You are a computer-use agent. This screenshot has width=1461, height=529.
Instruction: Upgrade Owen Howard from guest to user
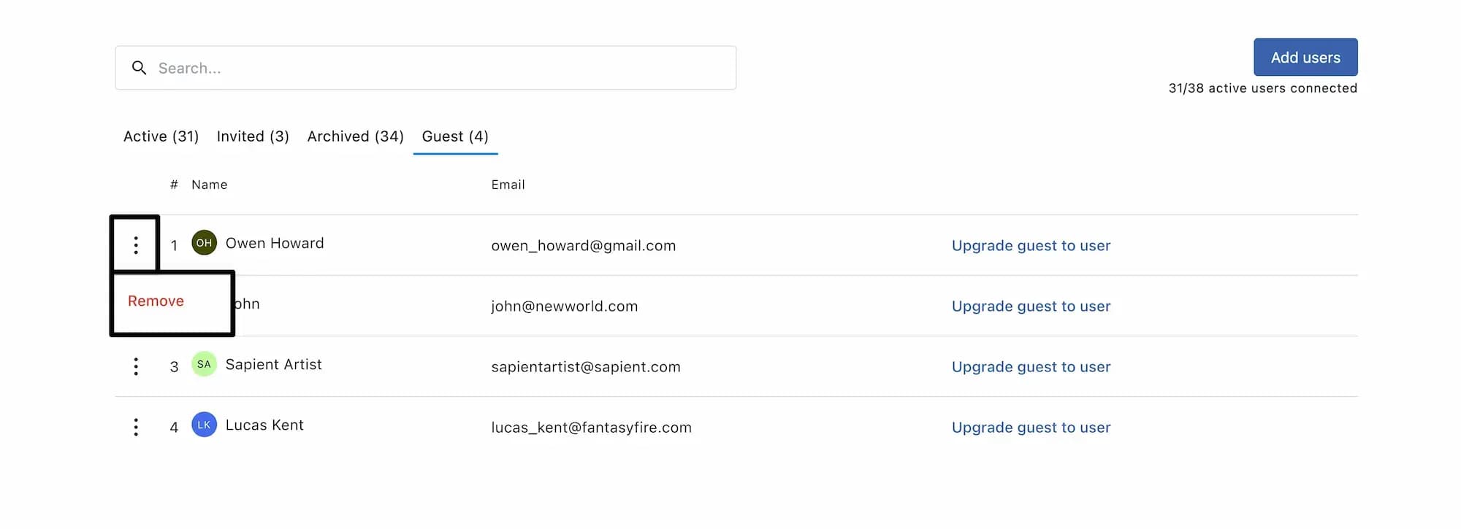coord(1031,246)
